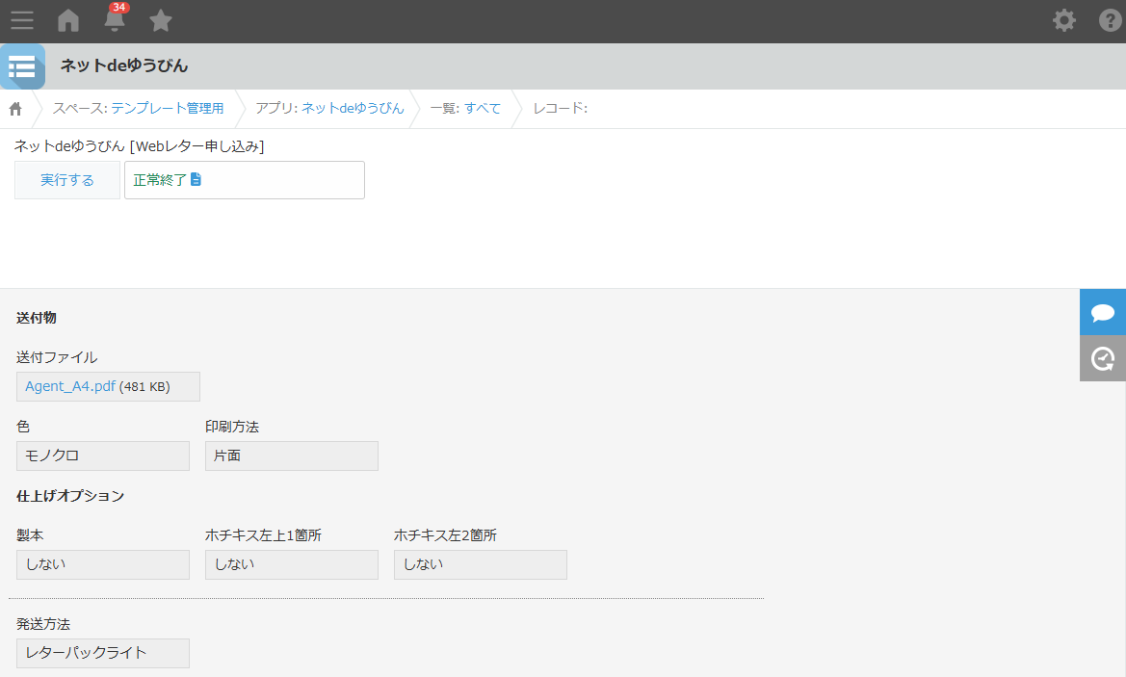
Task: Click the document icon beside 正常終了
Action: [196, 179]
